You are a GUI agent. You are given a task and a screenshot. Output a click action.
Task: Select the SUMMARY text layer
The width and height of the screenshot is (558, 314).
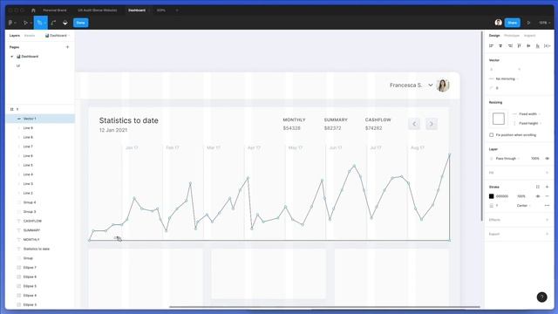tap(40, 230)
